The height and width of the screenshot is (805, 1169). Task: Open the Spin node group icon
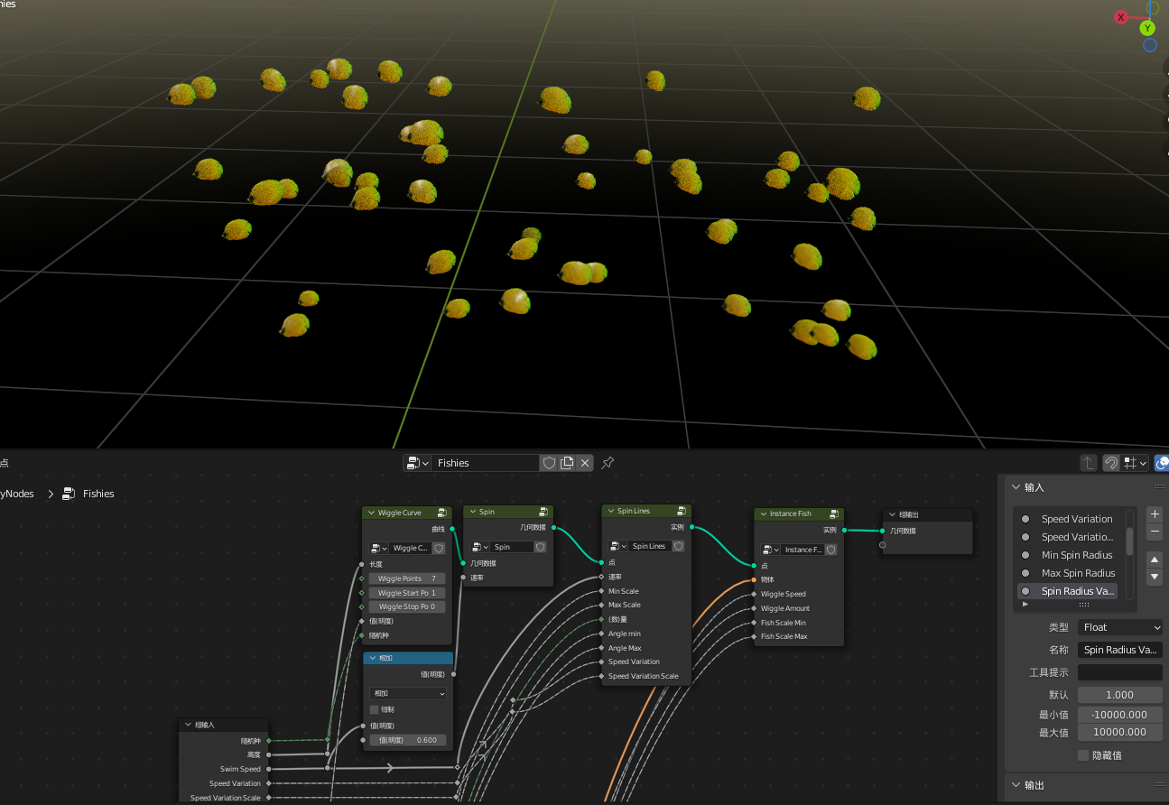point(543,512)
